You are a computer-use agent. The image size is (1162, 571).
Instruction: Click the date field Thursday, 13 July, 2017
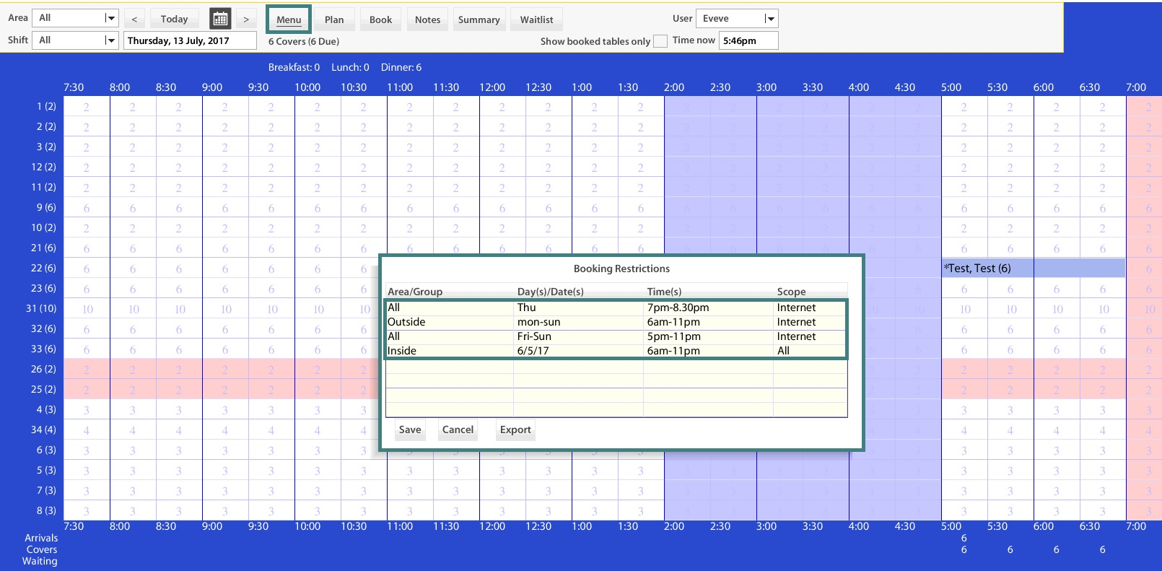tap(190, 40)
